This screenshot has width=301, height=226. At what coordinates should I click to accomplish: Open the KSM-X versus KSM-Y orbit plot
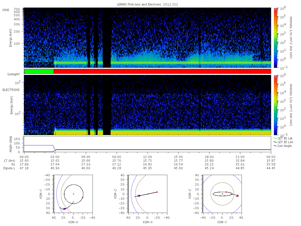click(73, 194)
